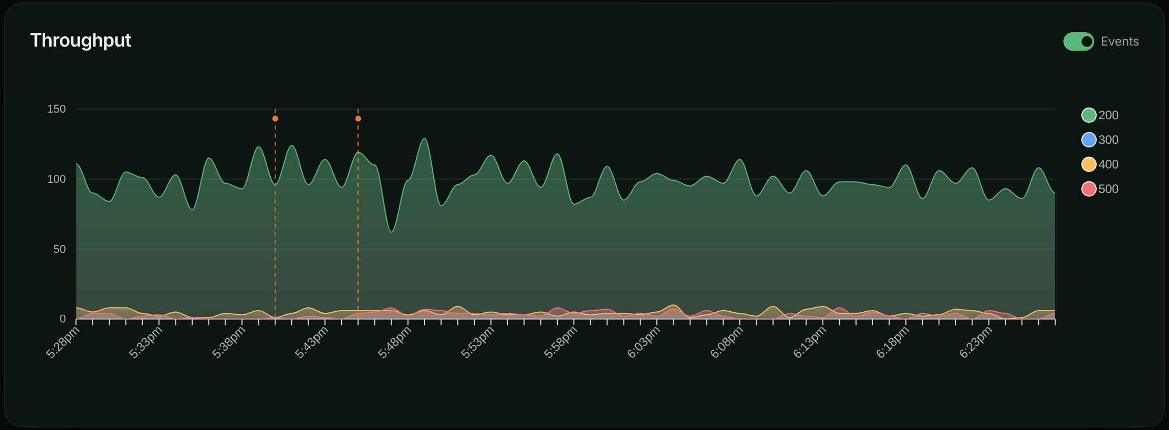This screenshot has height=430, width=1169.
Task: Select the orange event marker dot near 5:45pm
Action: pos(358,119)
